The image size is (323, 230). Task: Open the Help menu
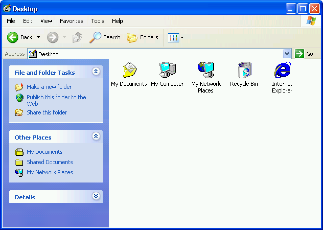tap(117, 21)
